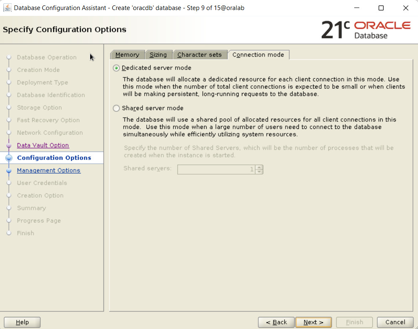Select Dedicated server mode radio button

click(117, 68)
